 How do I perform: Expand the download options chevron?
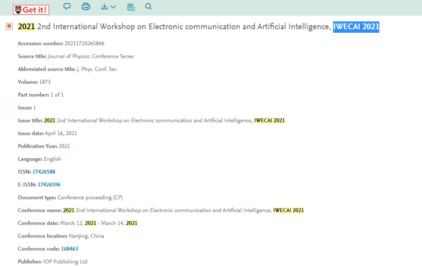[113, 7]
